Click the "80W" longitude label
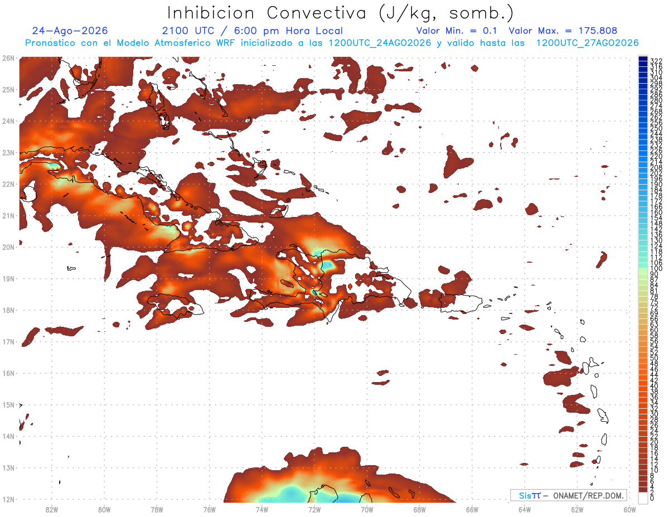Viewport: 669px width, 517px height. click(x=104, y=509)
